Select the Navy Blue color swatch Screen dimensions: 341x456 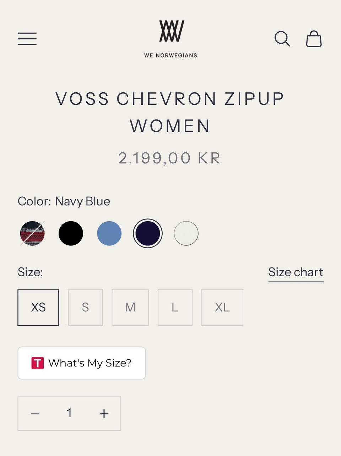148,233
